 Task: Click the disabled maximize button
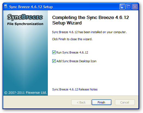tap(129, 7)
